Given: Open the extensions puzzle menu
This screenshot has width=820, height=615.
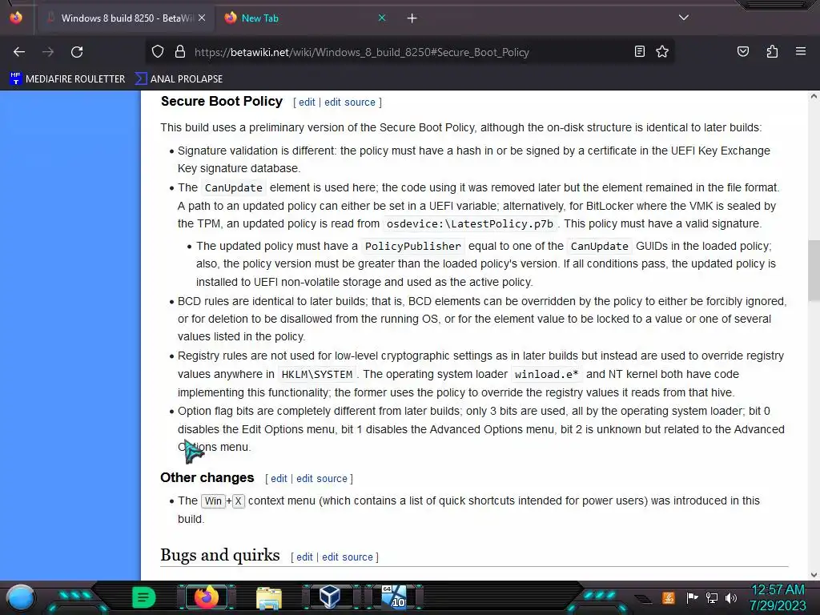Looking at the screenshot, I should click(772, 52).
